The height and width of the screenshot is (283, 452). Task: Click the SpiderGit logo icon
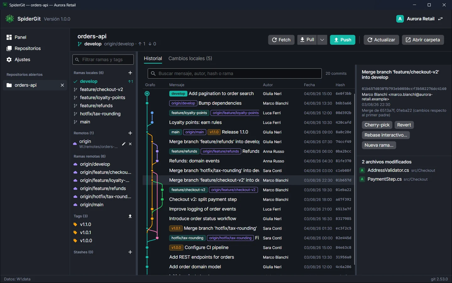point(10,19)
